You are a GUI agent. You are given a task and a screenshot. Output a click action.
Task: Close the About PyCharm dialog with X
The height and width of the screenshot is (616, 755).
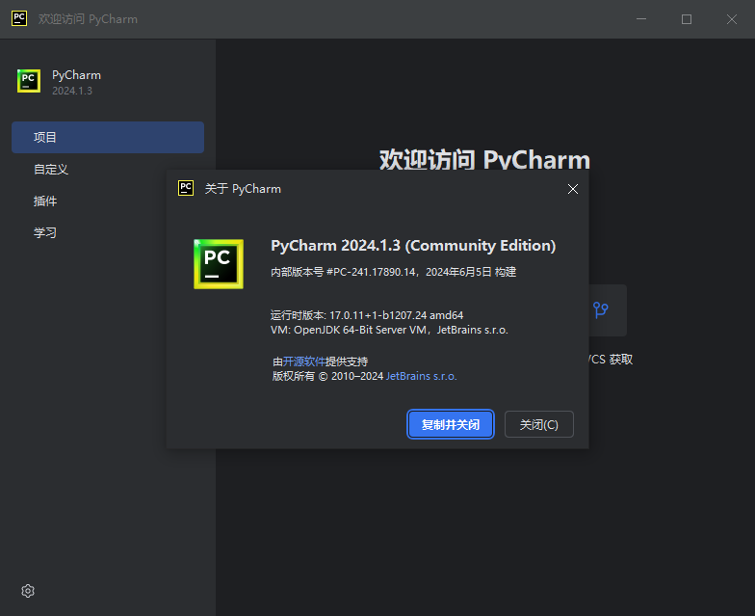coord(572,189)
